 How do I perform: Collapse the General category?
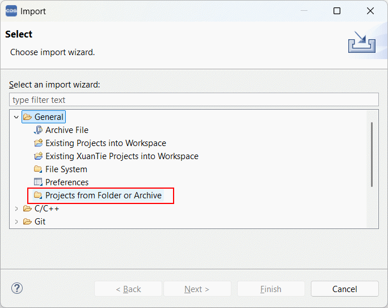pos(16,117)
